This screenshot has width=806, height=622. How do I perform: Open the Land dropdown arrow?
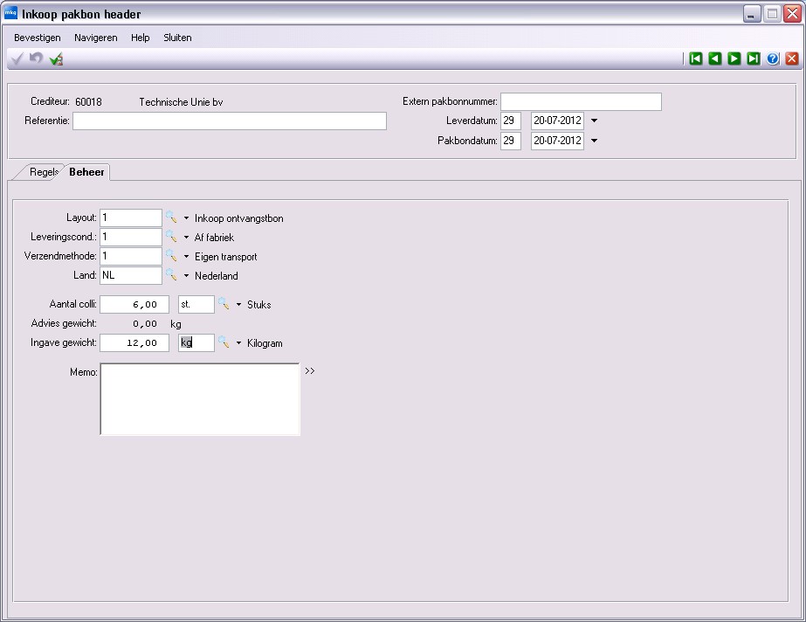(186, 276)
